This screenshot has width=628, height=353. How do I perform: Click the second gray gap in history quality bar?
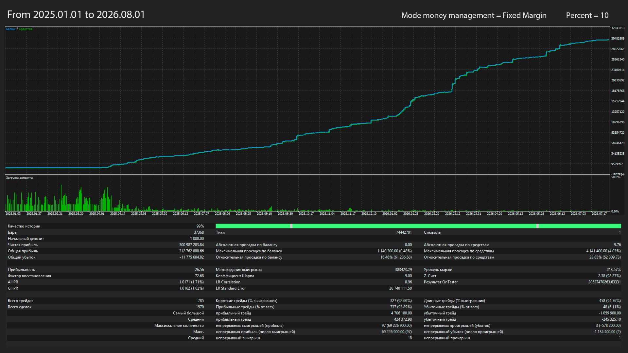[x=537, y=226]
